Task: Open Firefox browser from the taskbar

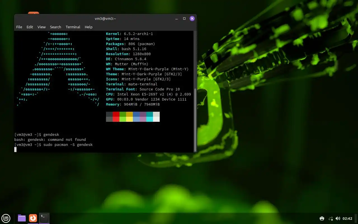Action: (33, 218)
